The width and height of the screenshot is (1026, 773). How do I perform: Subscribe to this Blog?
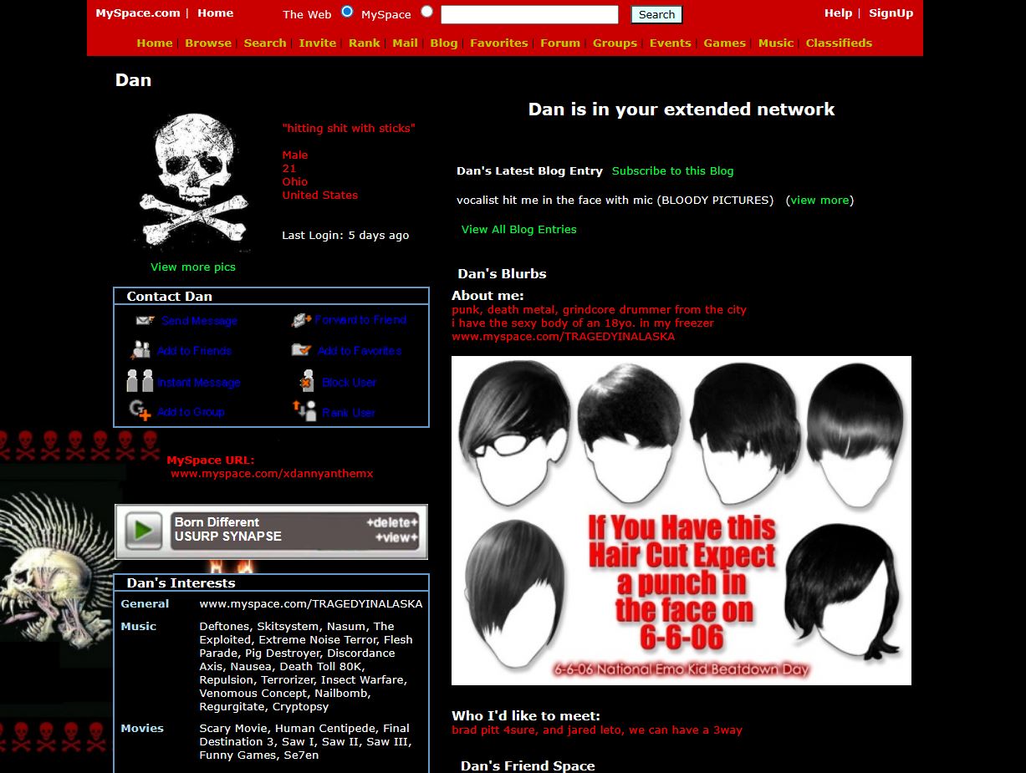pos(672,171)
